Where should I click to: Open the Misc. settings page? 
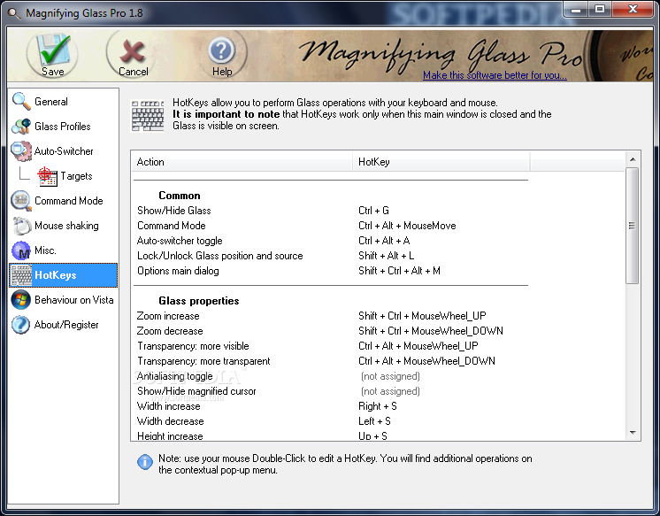pyautogui.click(x=45, y=250)
